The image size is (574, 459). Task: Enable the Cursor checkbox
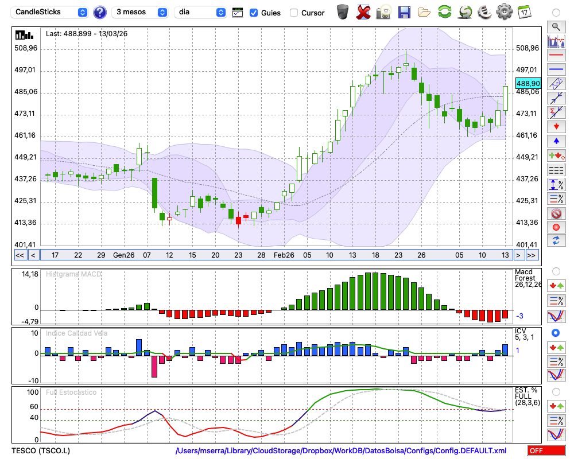coord(294,13)
